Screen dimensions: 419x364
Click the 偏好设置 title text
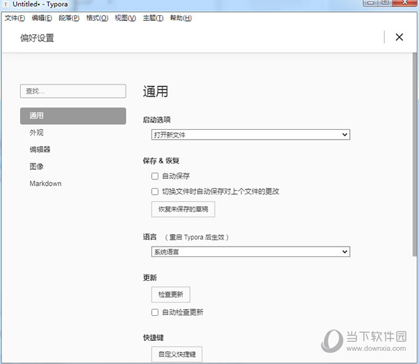(37, 38)
